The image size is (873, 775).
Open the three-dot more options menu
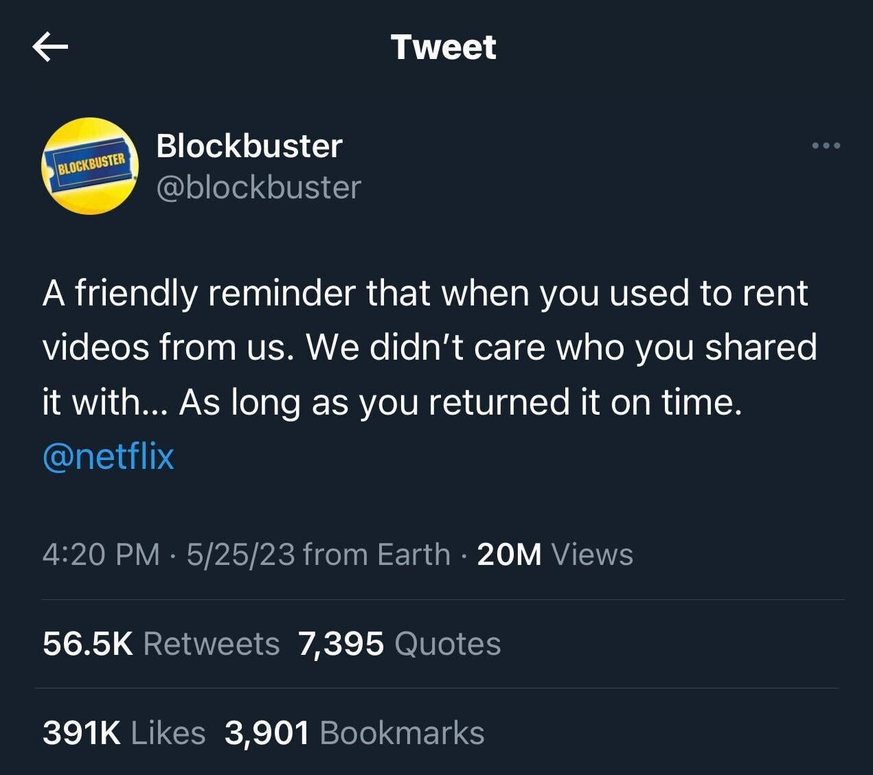pyautogui.click(x=826, y=146)
